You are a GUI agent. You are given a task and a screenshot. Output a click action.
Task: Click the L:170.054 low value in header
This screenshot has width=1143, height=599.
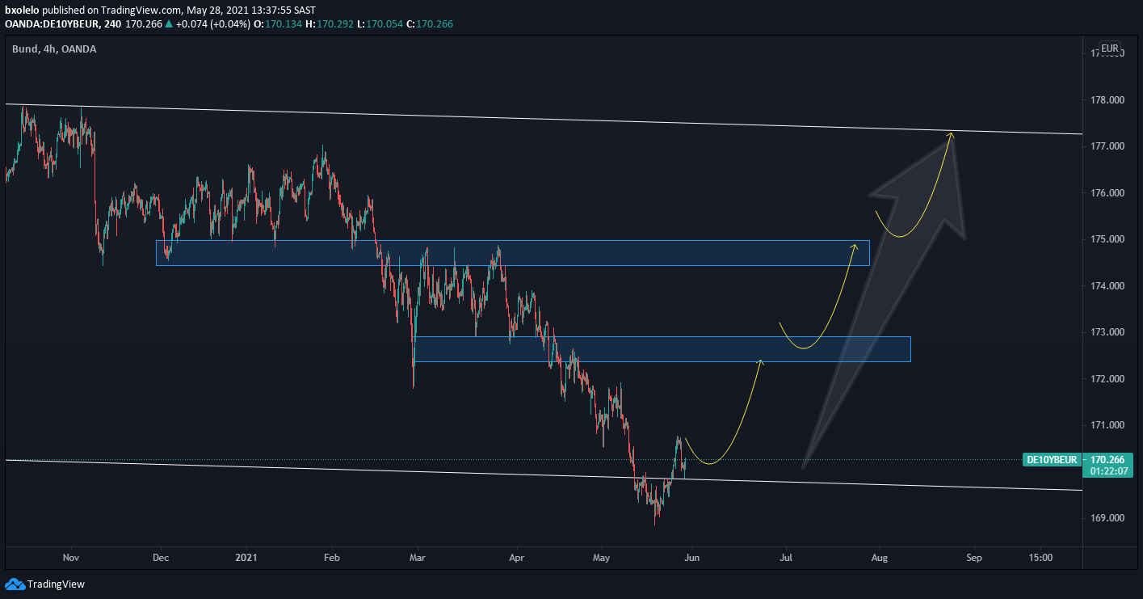(379, 24)
